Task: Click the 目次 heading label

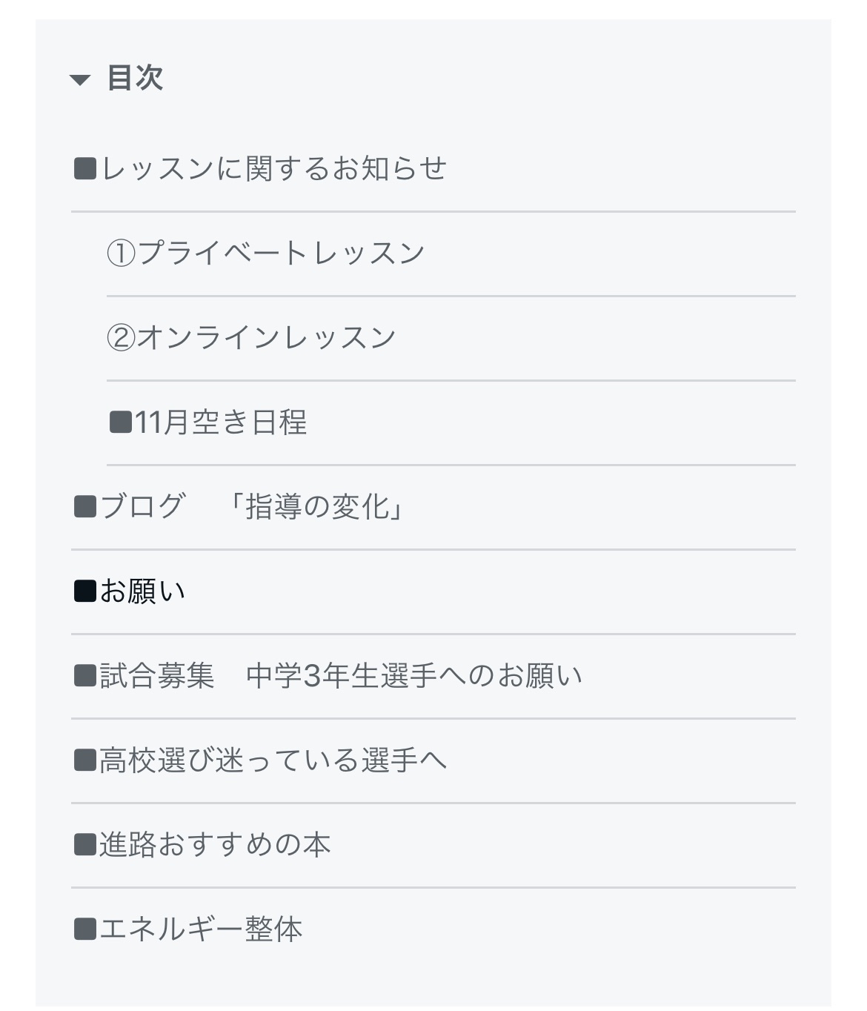Action: [x=135, y=78]
